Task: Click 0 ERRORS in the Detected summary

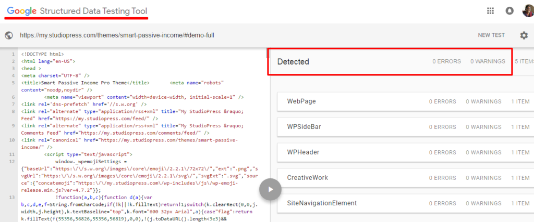Action: click(446, 61)
